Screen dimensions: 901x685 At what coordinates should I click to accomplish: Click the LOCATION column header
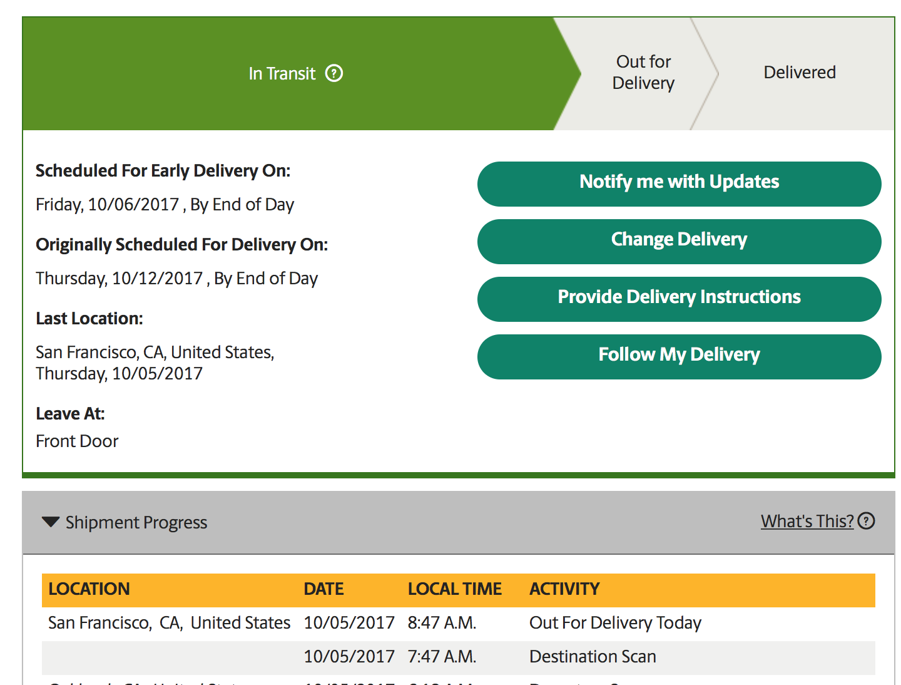tap(89, 589)
